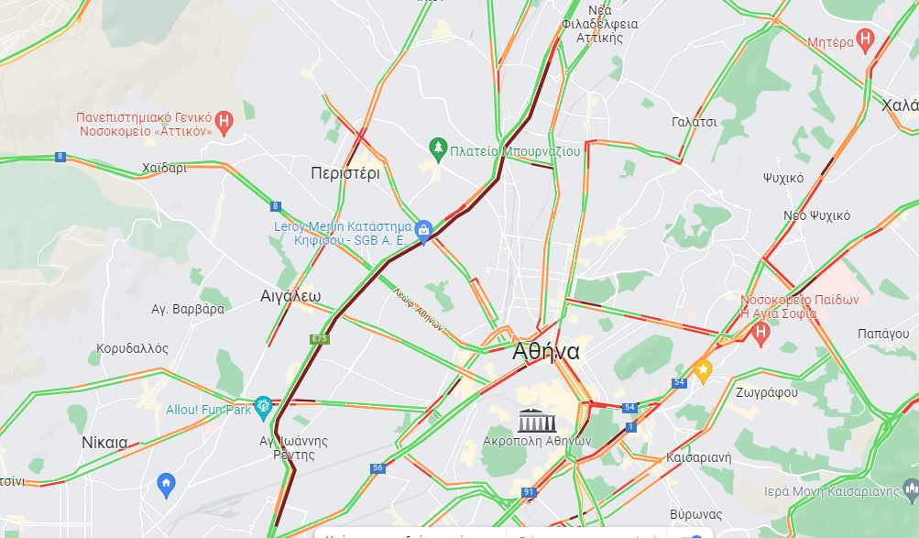Click the Νοσοκομείο Παίδων Αγία Σοφία hospital marker
Viewport: 919px width, 538px height.
[x=760, y=335]
